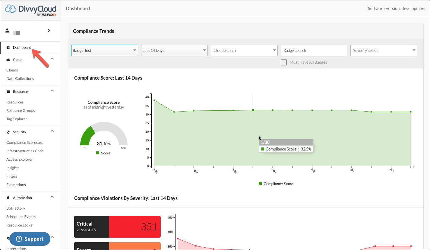The image size is (430, 250).
Task: Collapse the Cloud section
Action: [x=52, y=59]
